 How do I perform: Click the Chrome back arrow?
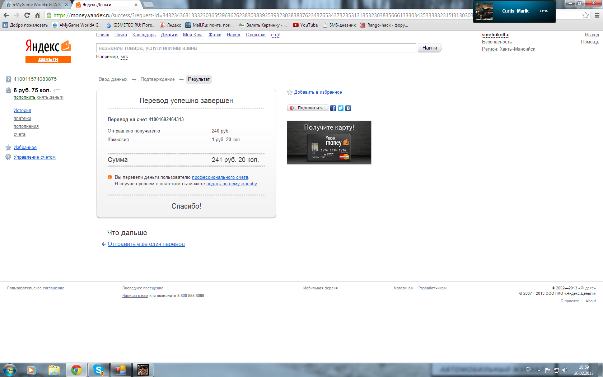[6, 15]
